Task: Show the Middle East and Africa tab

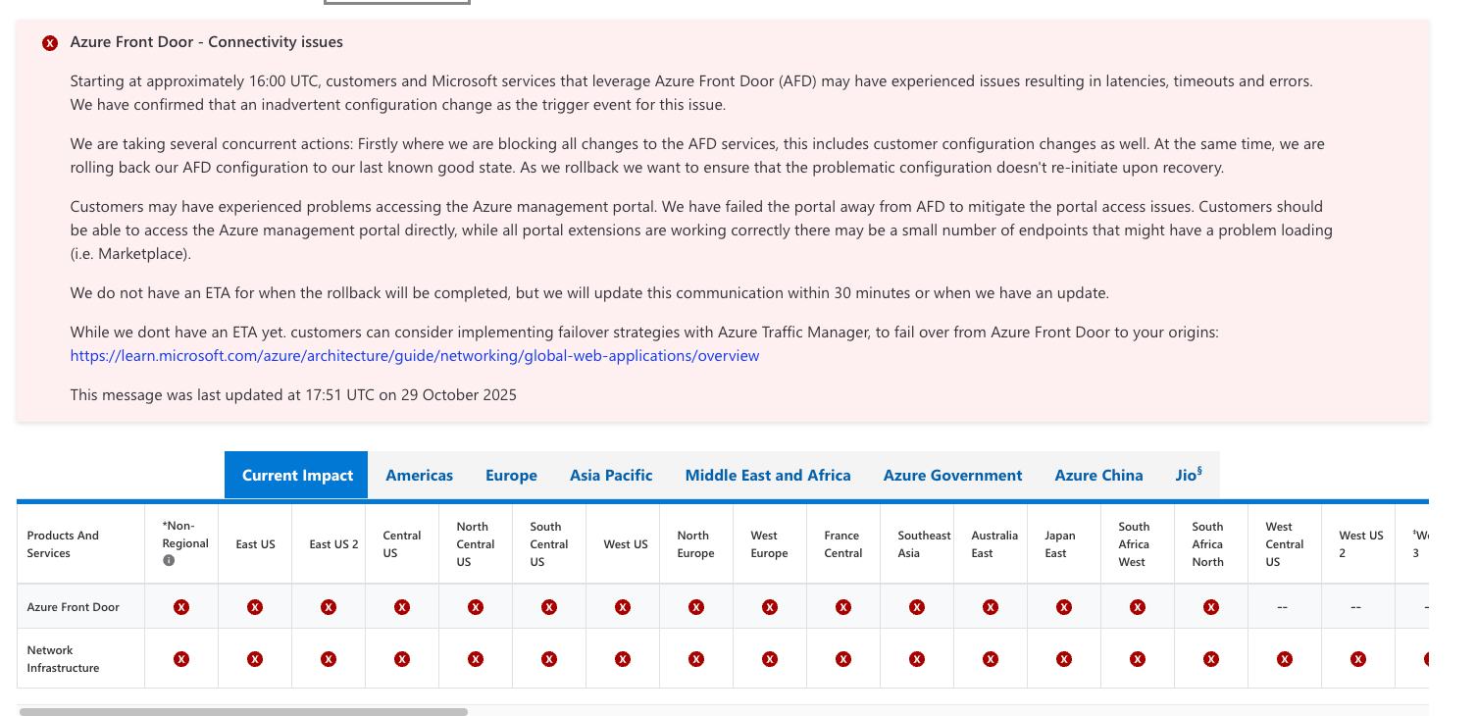Action: click(768, 476)
